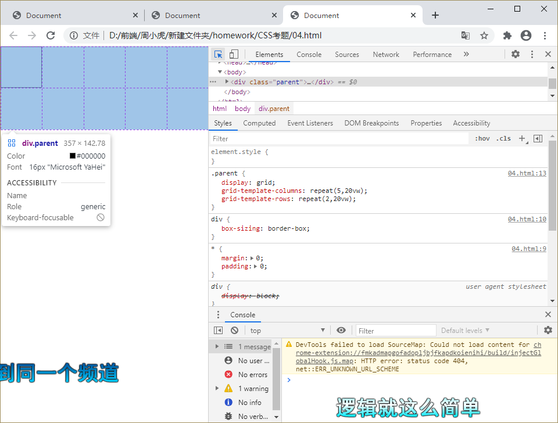Viewport: 558px width, 423px height.
Task: Expand the 1 message group
Action: [217, 346]
